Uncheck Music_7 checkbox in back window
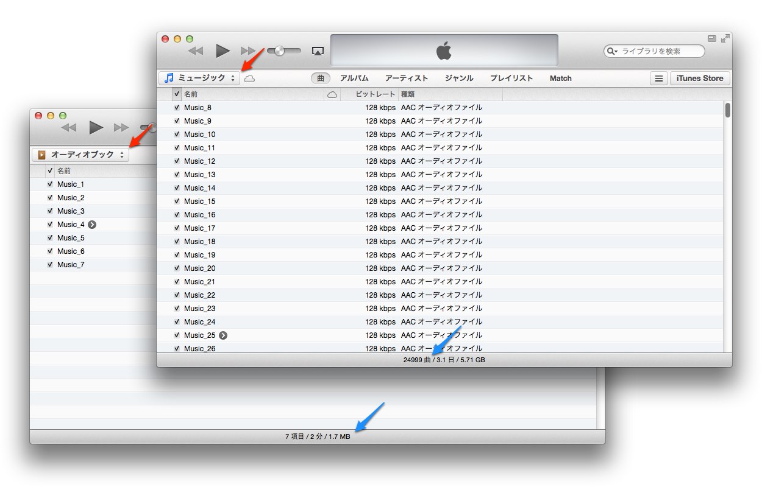 pyautogui.click(x=50, y=265)
